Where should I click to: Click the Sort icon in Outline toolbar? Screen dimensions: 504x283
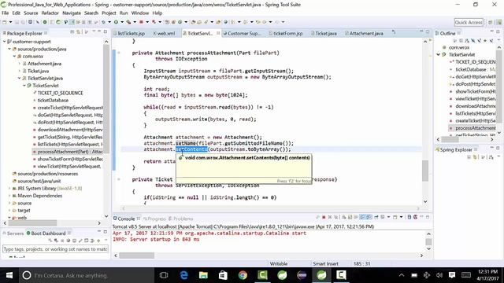click(467, 41)
